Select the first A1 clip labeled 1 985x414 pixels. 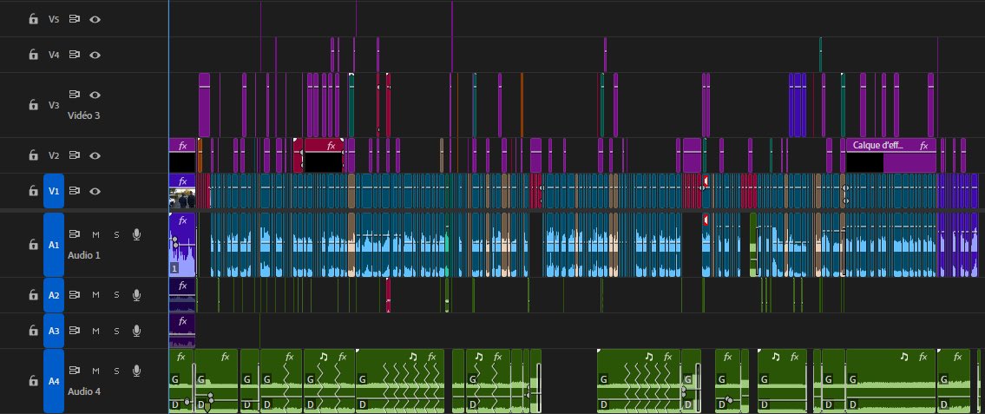coord(182,245)
